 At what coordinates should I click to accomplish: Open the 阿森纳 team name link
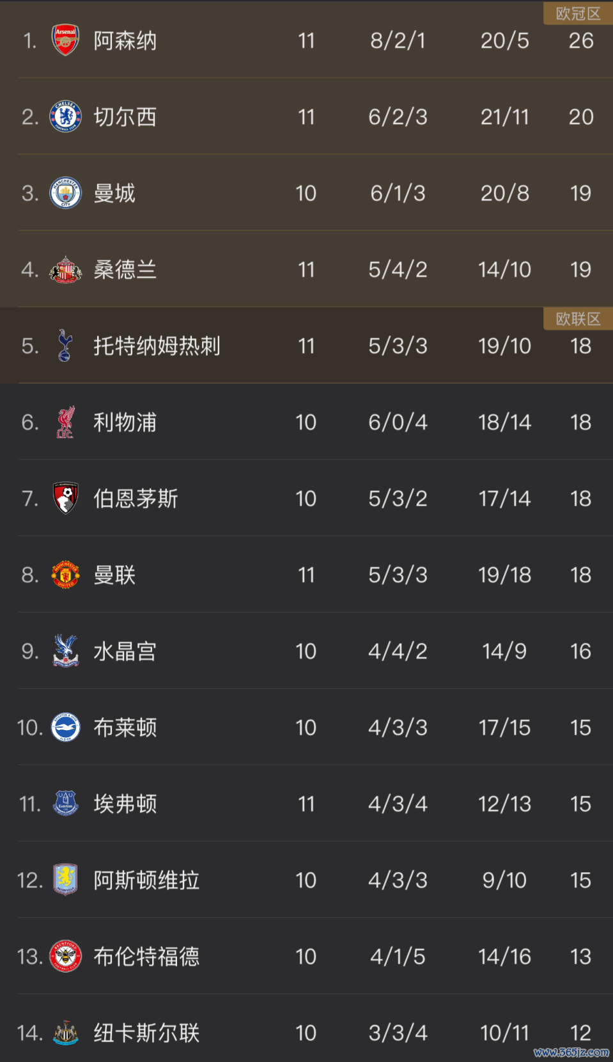125,41
